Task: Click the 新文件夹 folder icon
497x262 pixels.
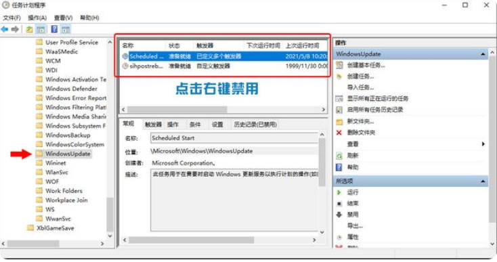Action: click(339, 121)
